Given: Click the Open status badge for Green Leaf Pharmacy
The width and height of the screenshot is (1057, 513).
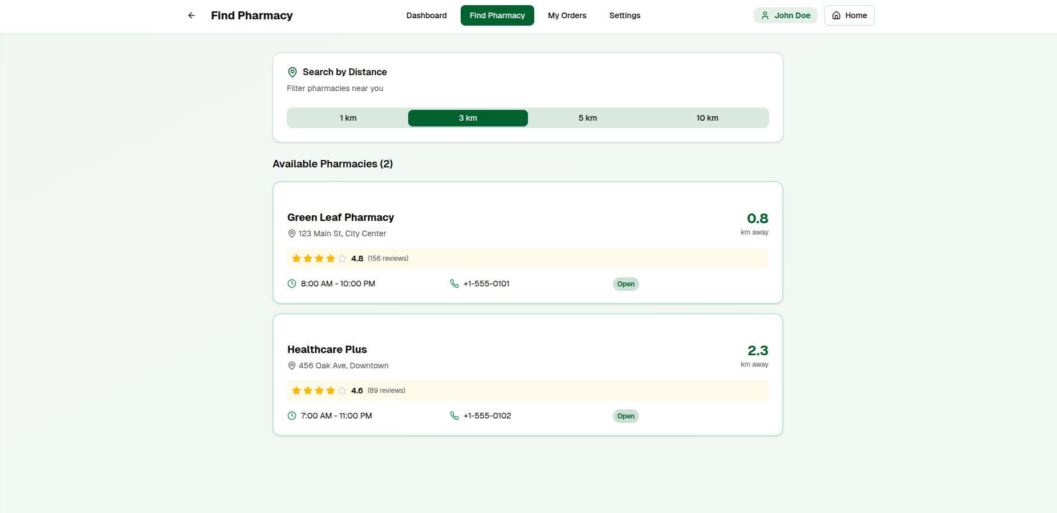Looking at the screenshot, I should tap(625, 284).
